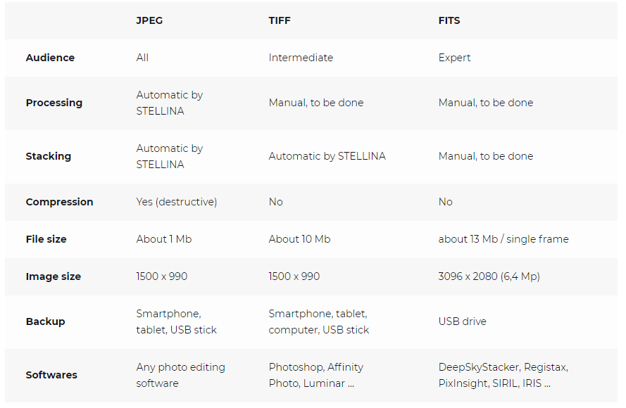
Task: Click the Stacking row label
Action: point(49,156)
